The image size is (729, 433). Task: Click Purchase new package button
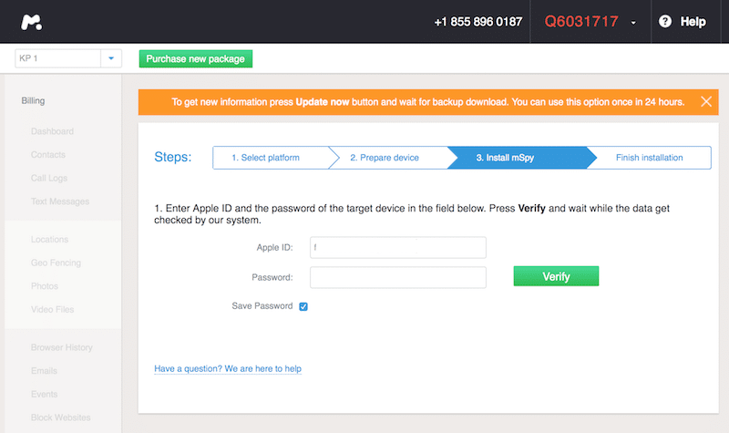195,59
